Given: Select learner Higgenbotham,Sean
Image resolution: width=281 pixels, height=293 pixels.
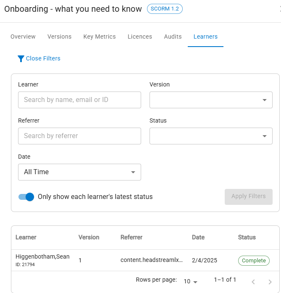Looking at the screenshot, I should [x=42, y=256].
